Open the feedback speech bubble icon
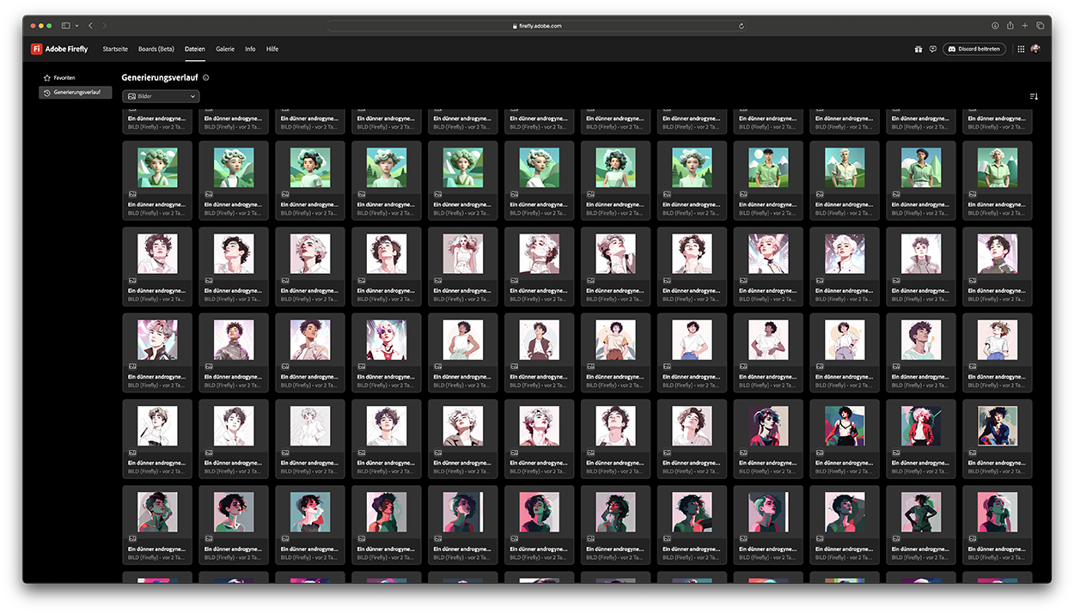The height and width of the screenshot is (613, 1074). [932, 49]
